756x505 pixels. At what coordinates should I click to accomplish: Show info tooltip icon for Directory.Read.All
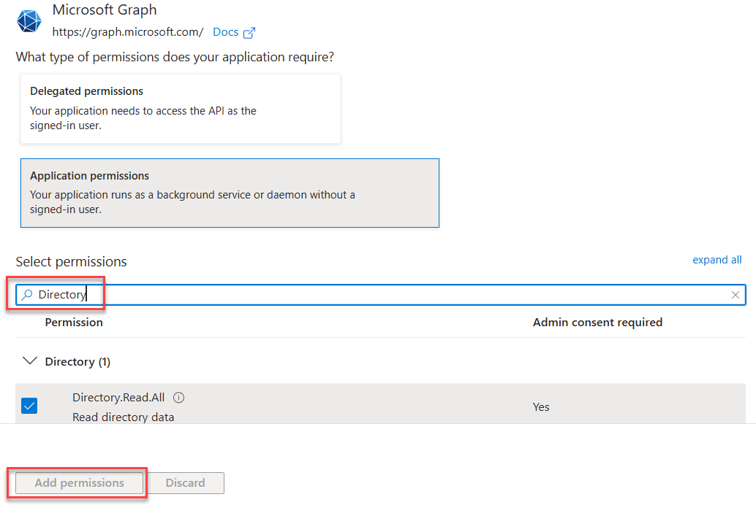pyautogui.click(x=179, y=398)
